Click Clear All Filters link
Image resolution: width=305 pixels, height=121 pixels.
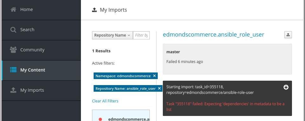pos(105,101)
